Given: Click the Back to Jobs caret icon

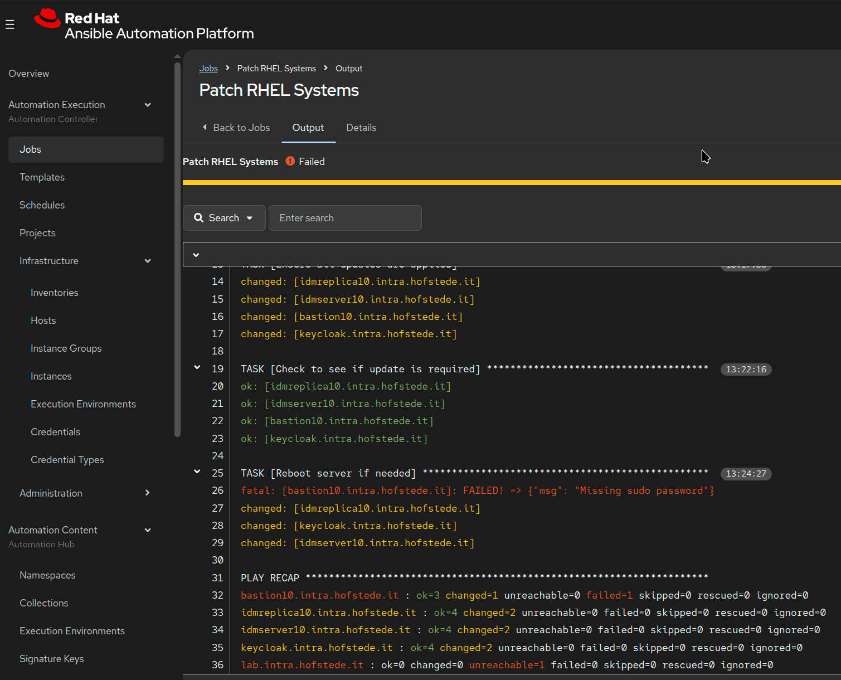Looking at the screenshot, I should coord(205,127).
